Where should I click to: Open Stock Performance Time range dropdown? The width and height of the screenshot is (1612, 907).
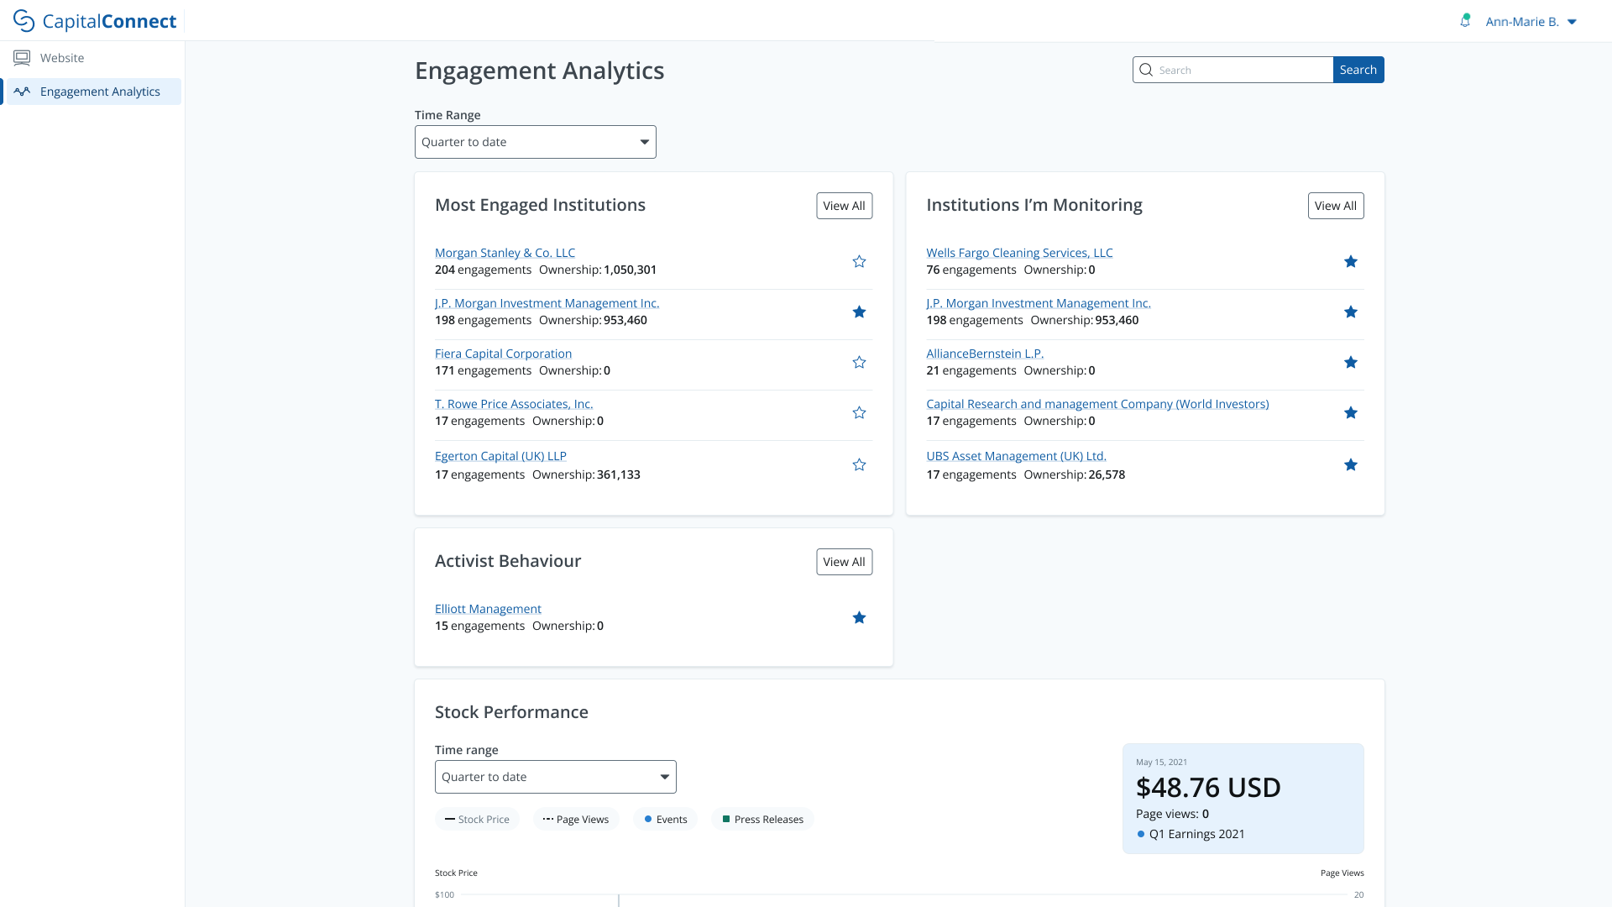tap(556, 777)
